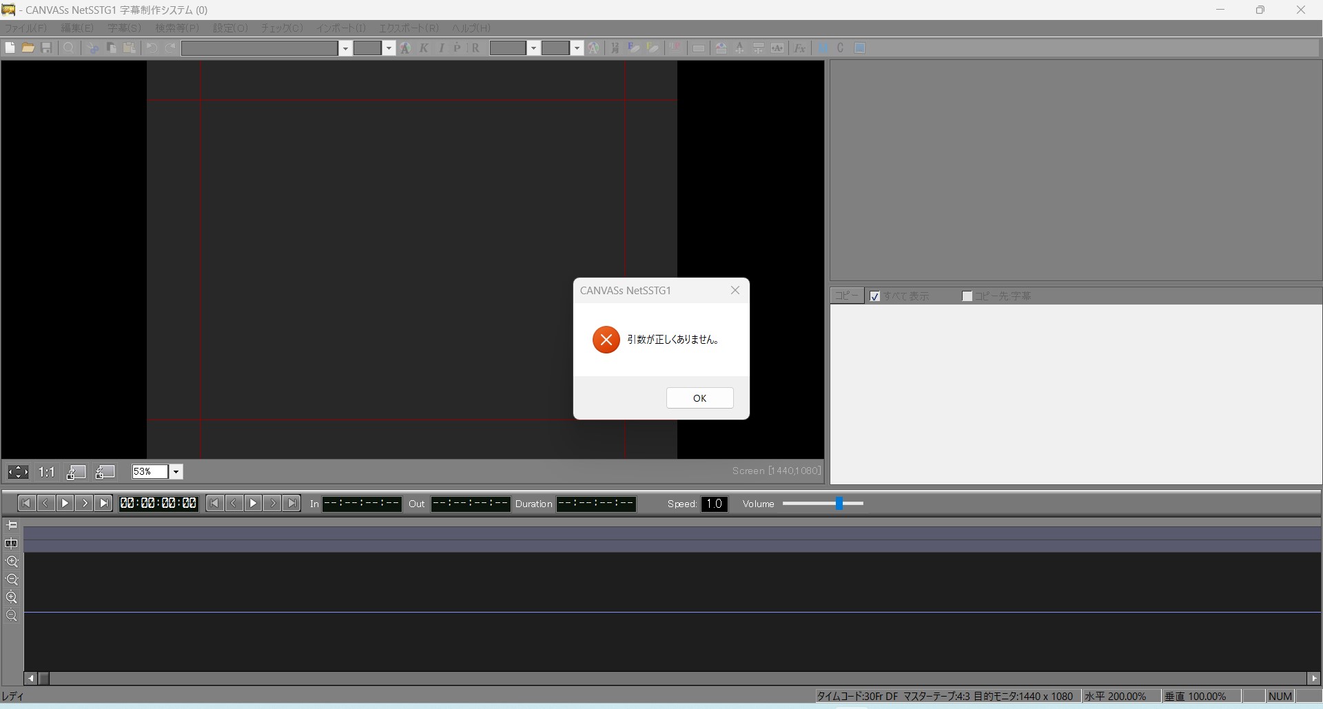Toggle the italic I toolbar icon
1323x709 pixels.
pyautogui.click(x=441, y=48)
